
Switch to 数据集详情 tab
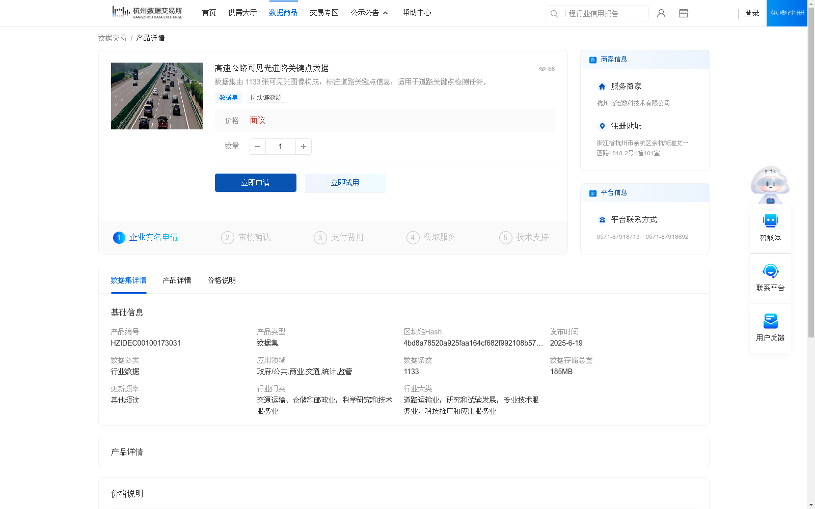coord(128,280)
